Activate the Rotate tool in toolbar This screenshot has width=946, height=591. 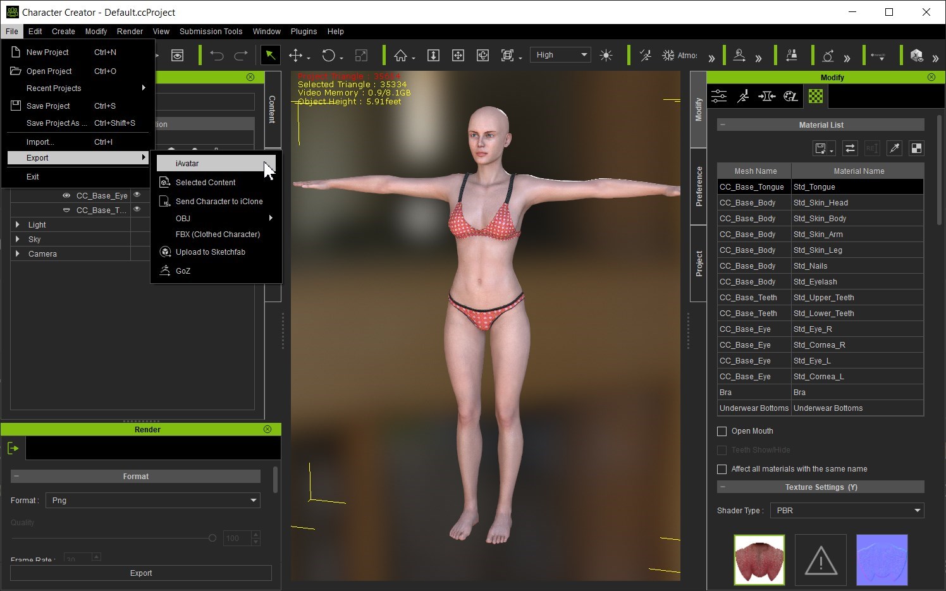pyautogui.click(x=328, y=55)
